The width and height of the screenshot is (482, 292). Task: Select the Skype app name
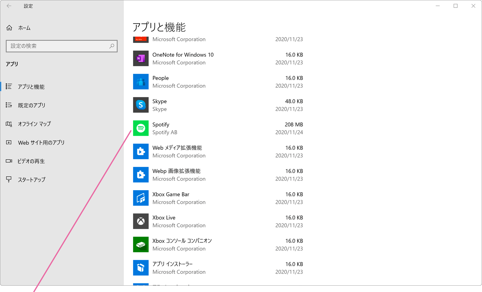pyautogui.click(x=159, y=101)
